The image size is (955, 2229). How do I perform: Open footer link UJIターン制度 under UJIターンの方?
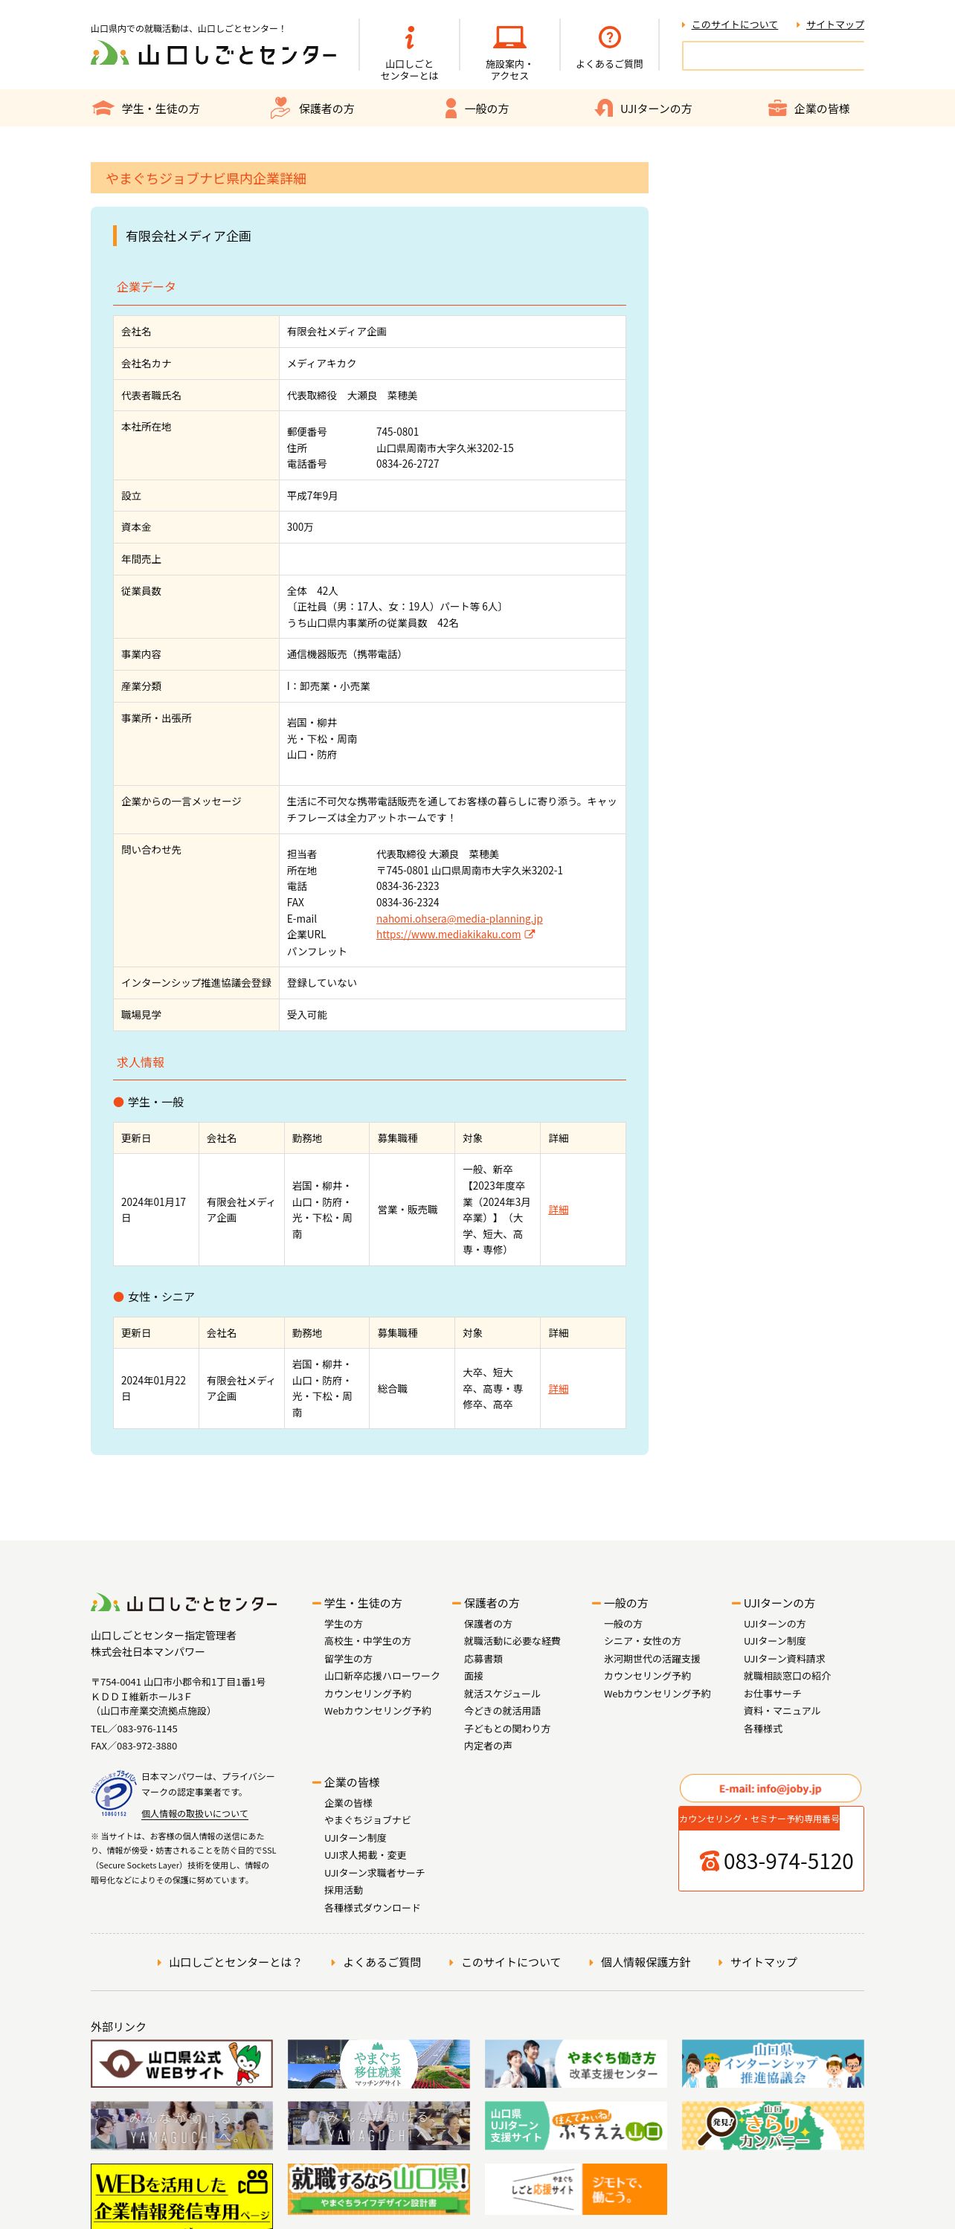(775, 1642)
